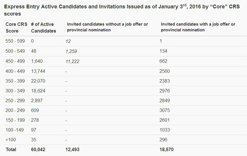Screen dimensions: 247x156
Task: Click the 22,070 active candidates value
Action: point(38,81)
